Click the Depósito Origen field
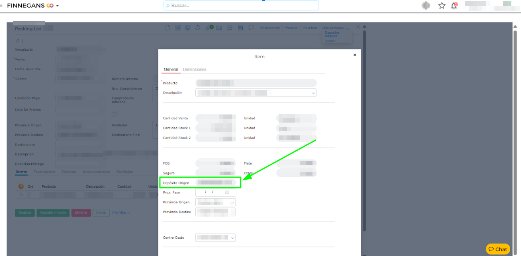This screenshot has height=256, width=521. (x=216, y=182)
